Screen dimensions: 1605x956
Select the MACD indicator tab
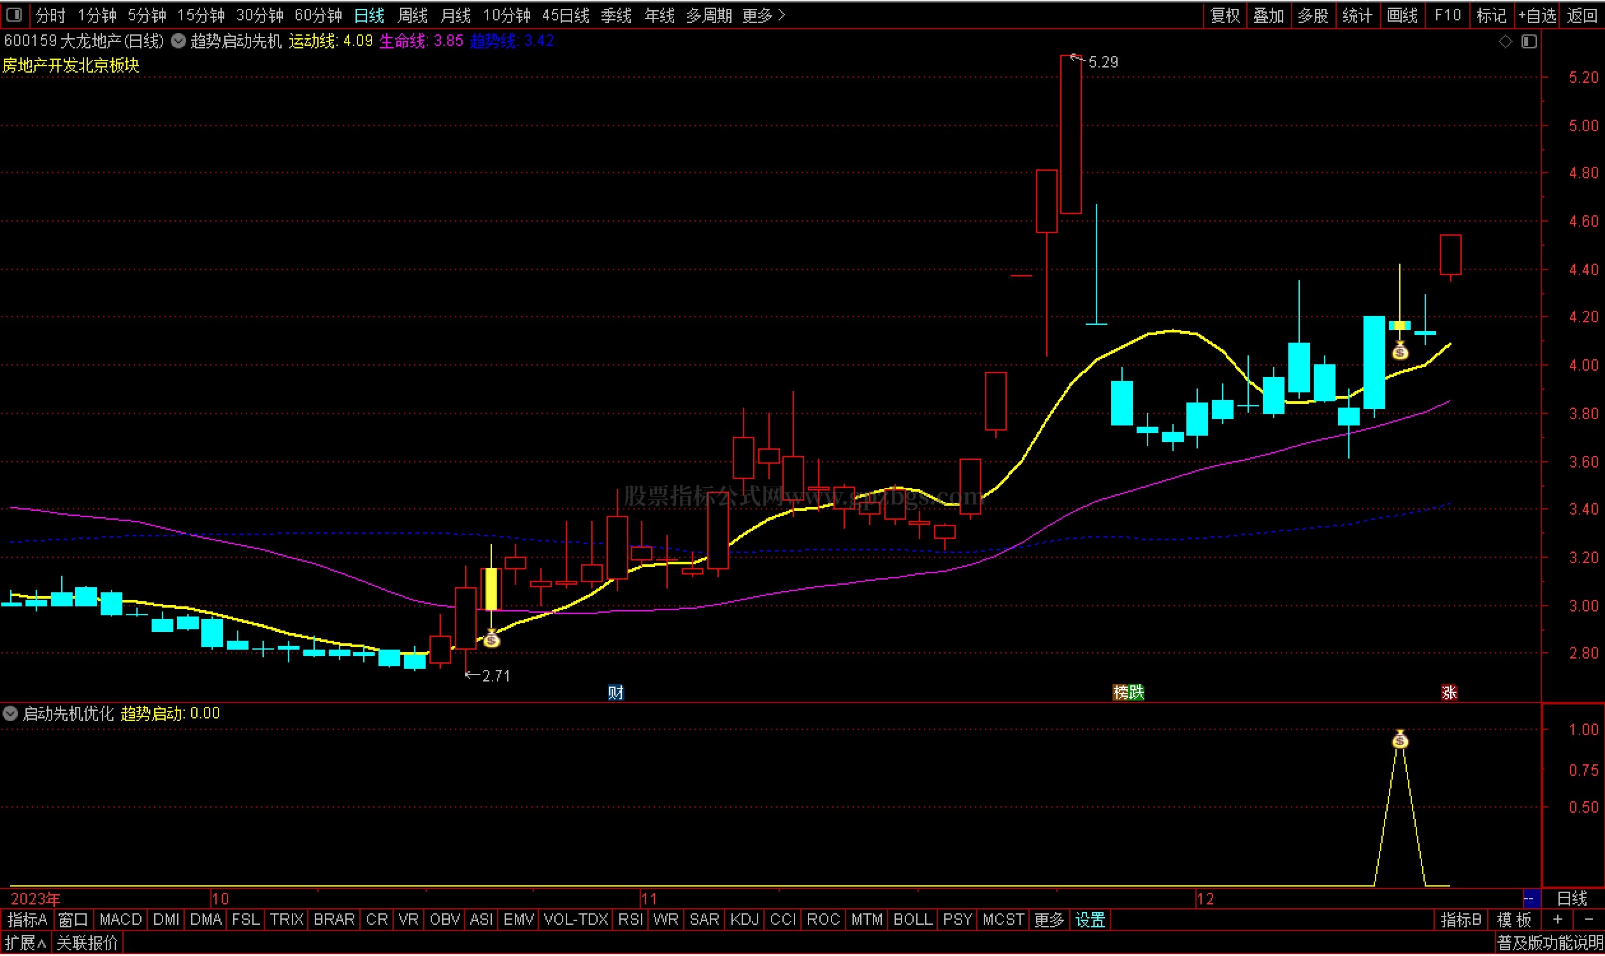pyautogui.click(x=120, y=920)
